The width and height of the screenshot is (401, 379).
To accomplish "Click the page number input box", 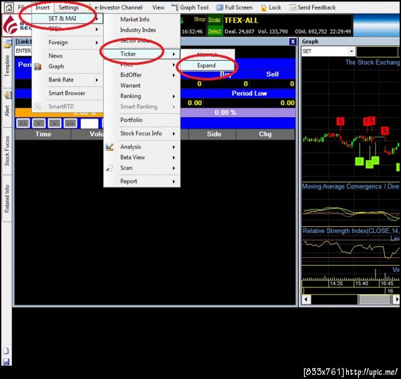I will click(90, 123).
